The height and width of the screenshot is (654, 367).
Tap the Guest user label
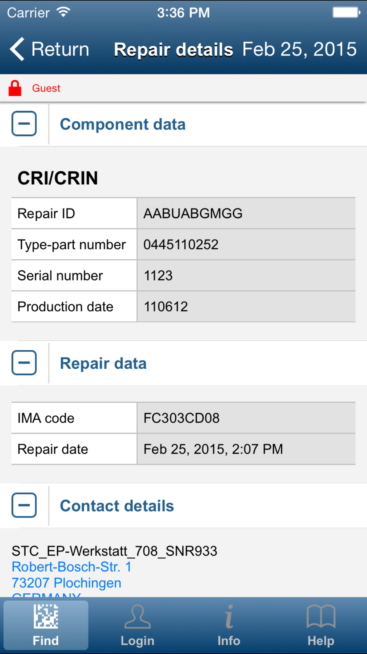[46, 88]
